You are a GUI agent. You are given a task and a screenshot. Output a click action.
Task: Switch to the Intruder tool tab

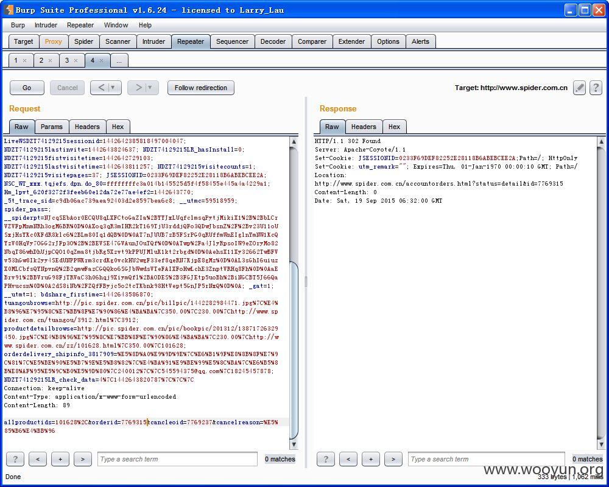[153, 41]
